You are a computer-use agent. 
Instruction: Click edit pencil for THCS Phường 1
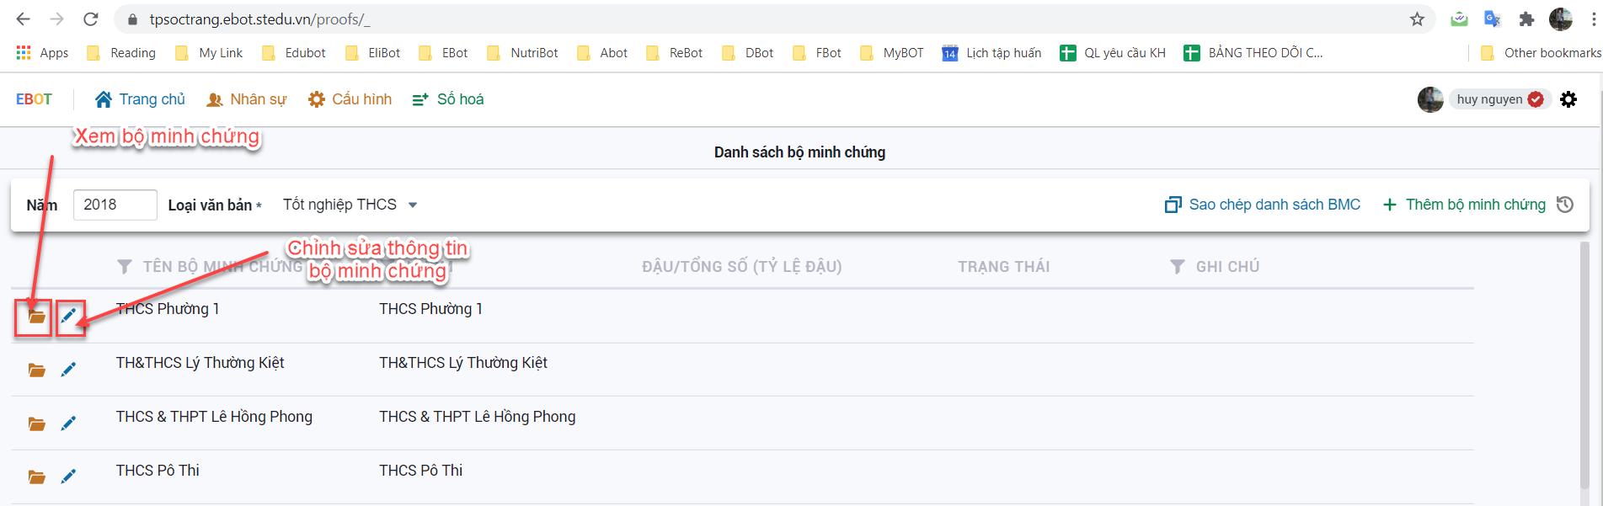(x=69, y=317)
